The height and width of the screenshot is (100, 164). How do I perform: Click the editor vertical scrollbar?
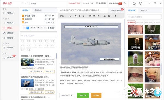click(124, 34)
